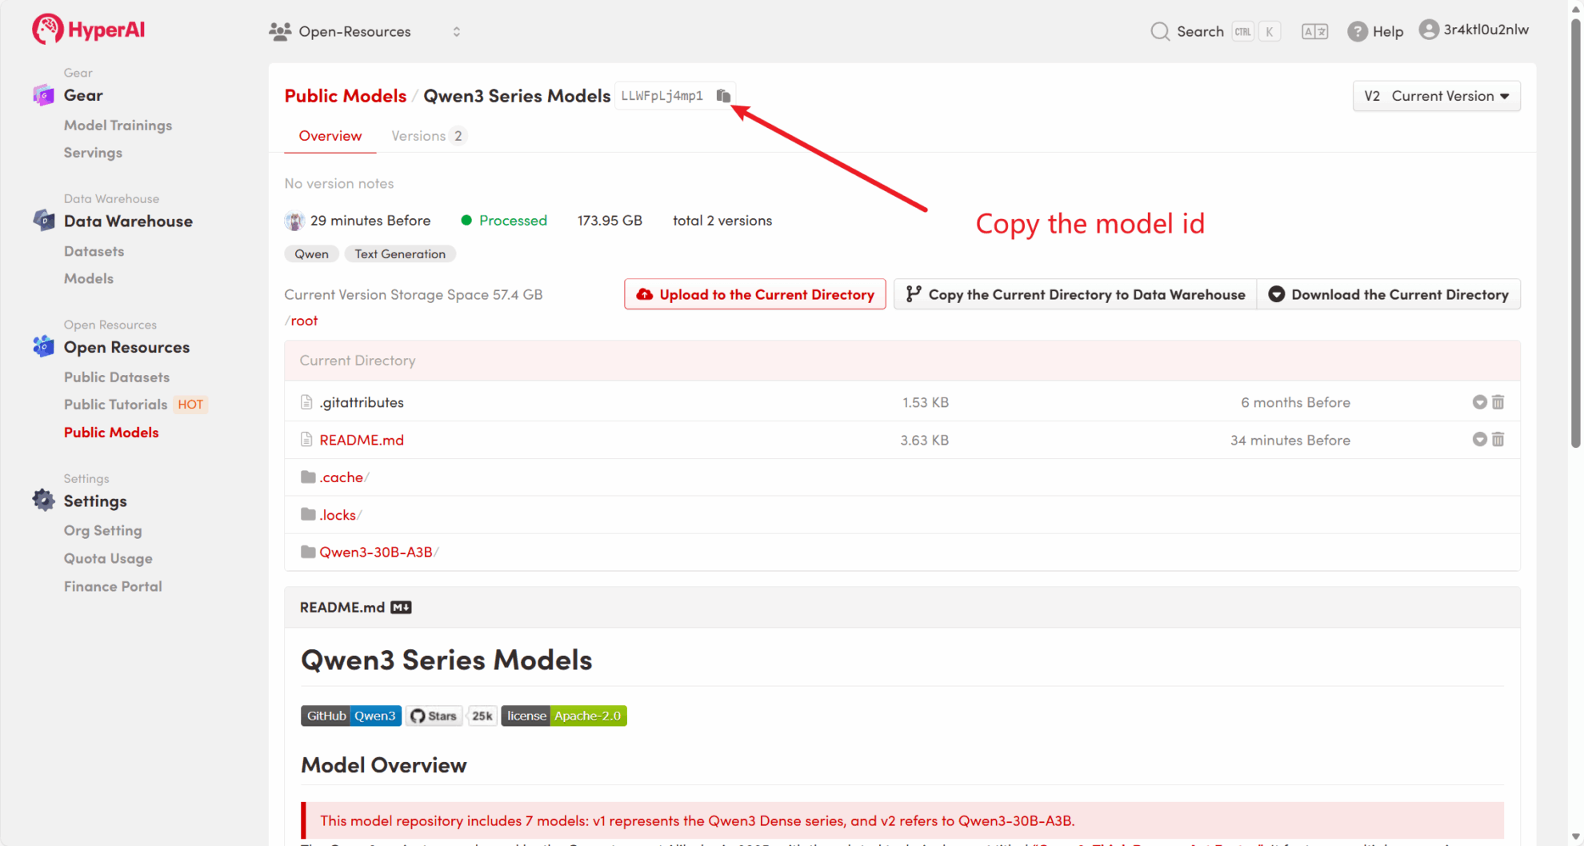The width and height of the screenshot is (1584, 846).
Task: Delete README.md using its trash icon
Action: pos(1498,440)
